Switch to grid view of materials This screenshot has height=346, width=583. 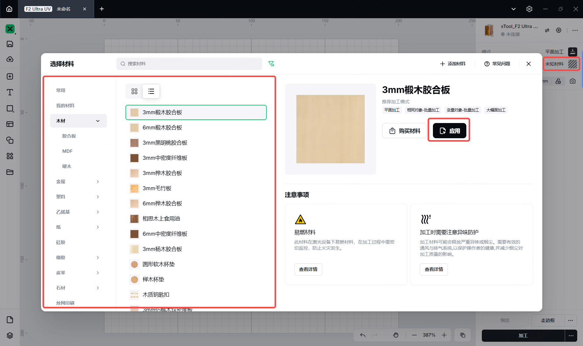pyautogui.click(x=134, y=91)
